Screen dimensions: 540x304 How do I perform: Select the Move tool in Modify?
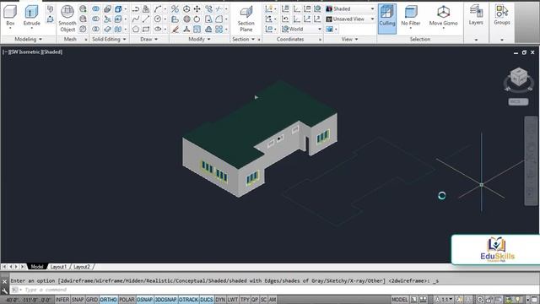[197, 9]
